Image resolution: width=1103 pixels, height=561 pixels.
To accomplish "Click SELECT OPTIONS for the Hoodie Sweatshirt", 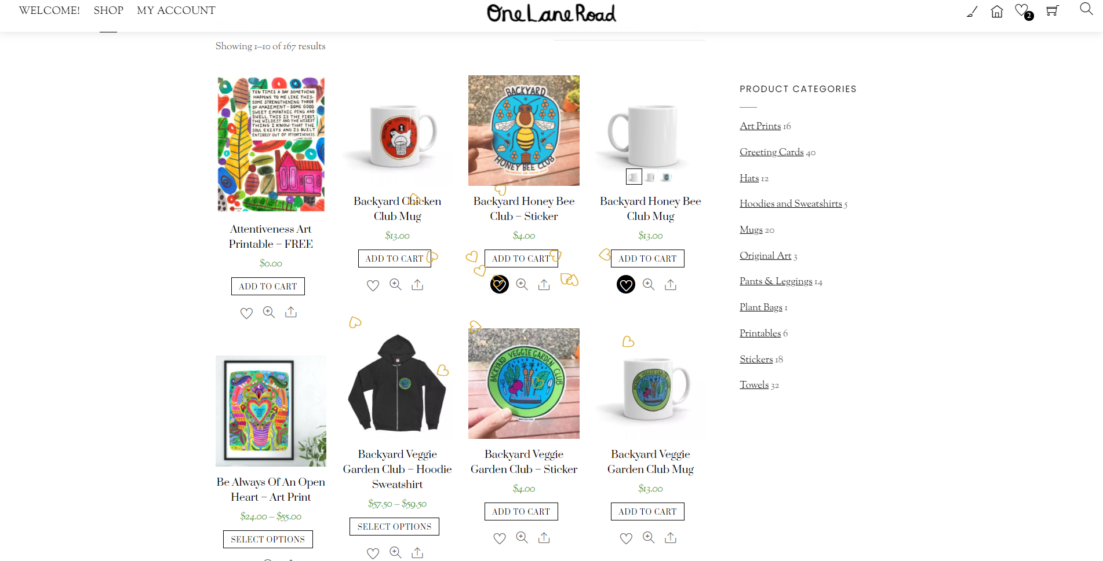I will [x=394, y=526].
